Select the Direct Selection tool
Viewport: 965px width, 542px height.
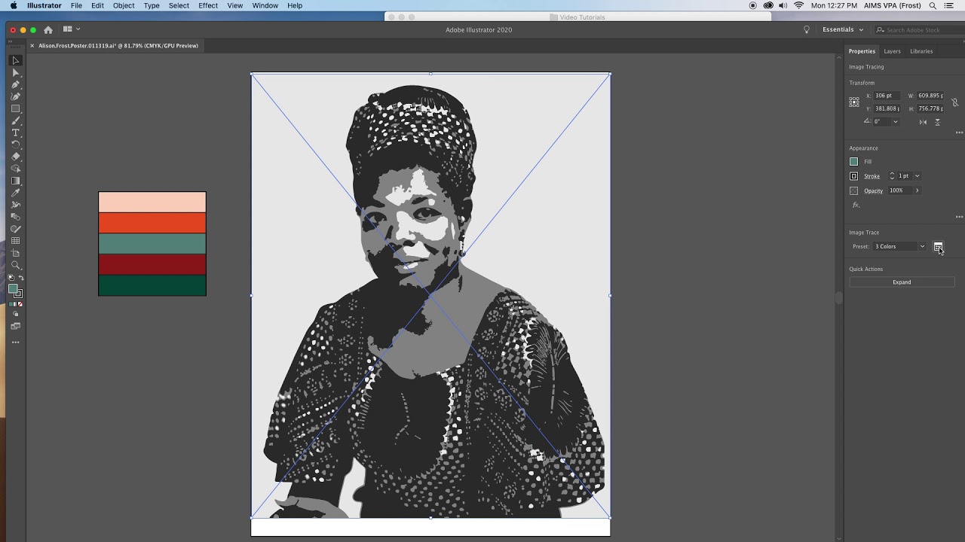click(15, 72)
